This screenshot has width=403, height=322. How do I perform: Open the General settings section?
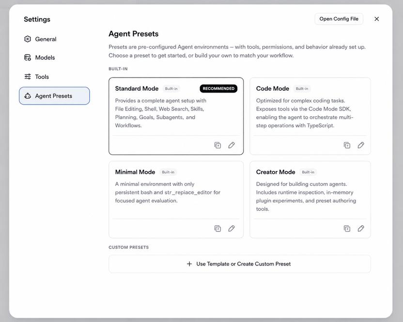click(54, 39)
